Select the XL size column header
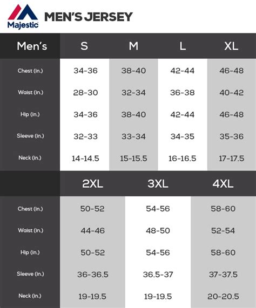 pyautogui.click(x=231, y=46)
